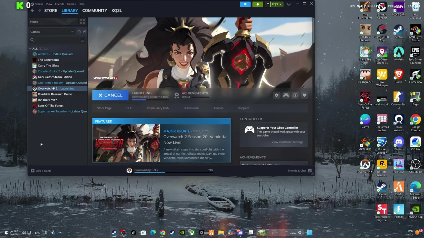The height and width of the screenshot is (238, 424).
Task: Show game info icon for Overwatch 2
Action: pyautogui.click(x=295, y=95)
